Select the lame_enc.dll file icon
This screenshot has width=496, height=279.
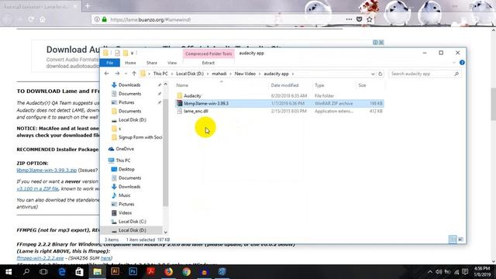tap(180, 112)
